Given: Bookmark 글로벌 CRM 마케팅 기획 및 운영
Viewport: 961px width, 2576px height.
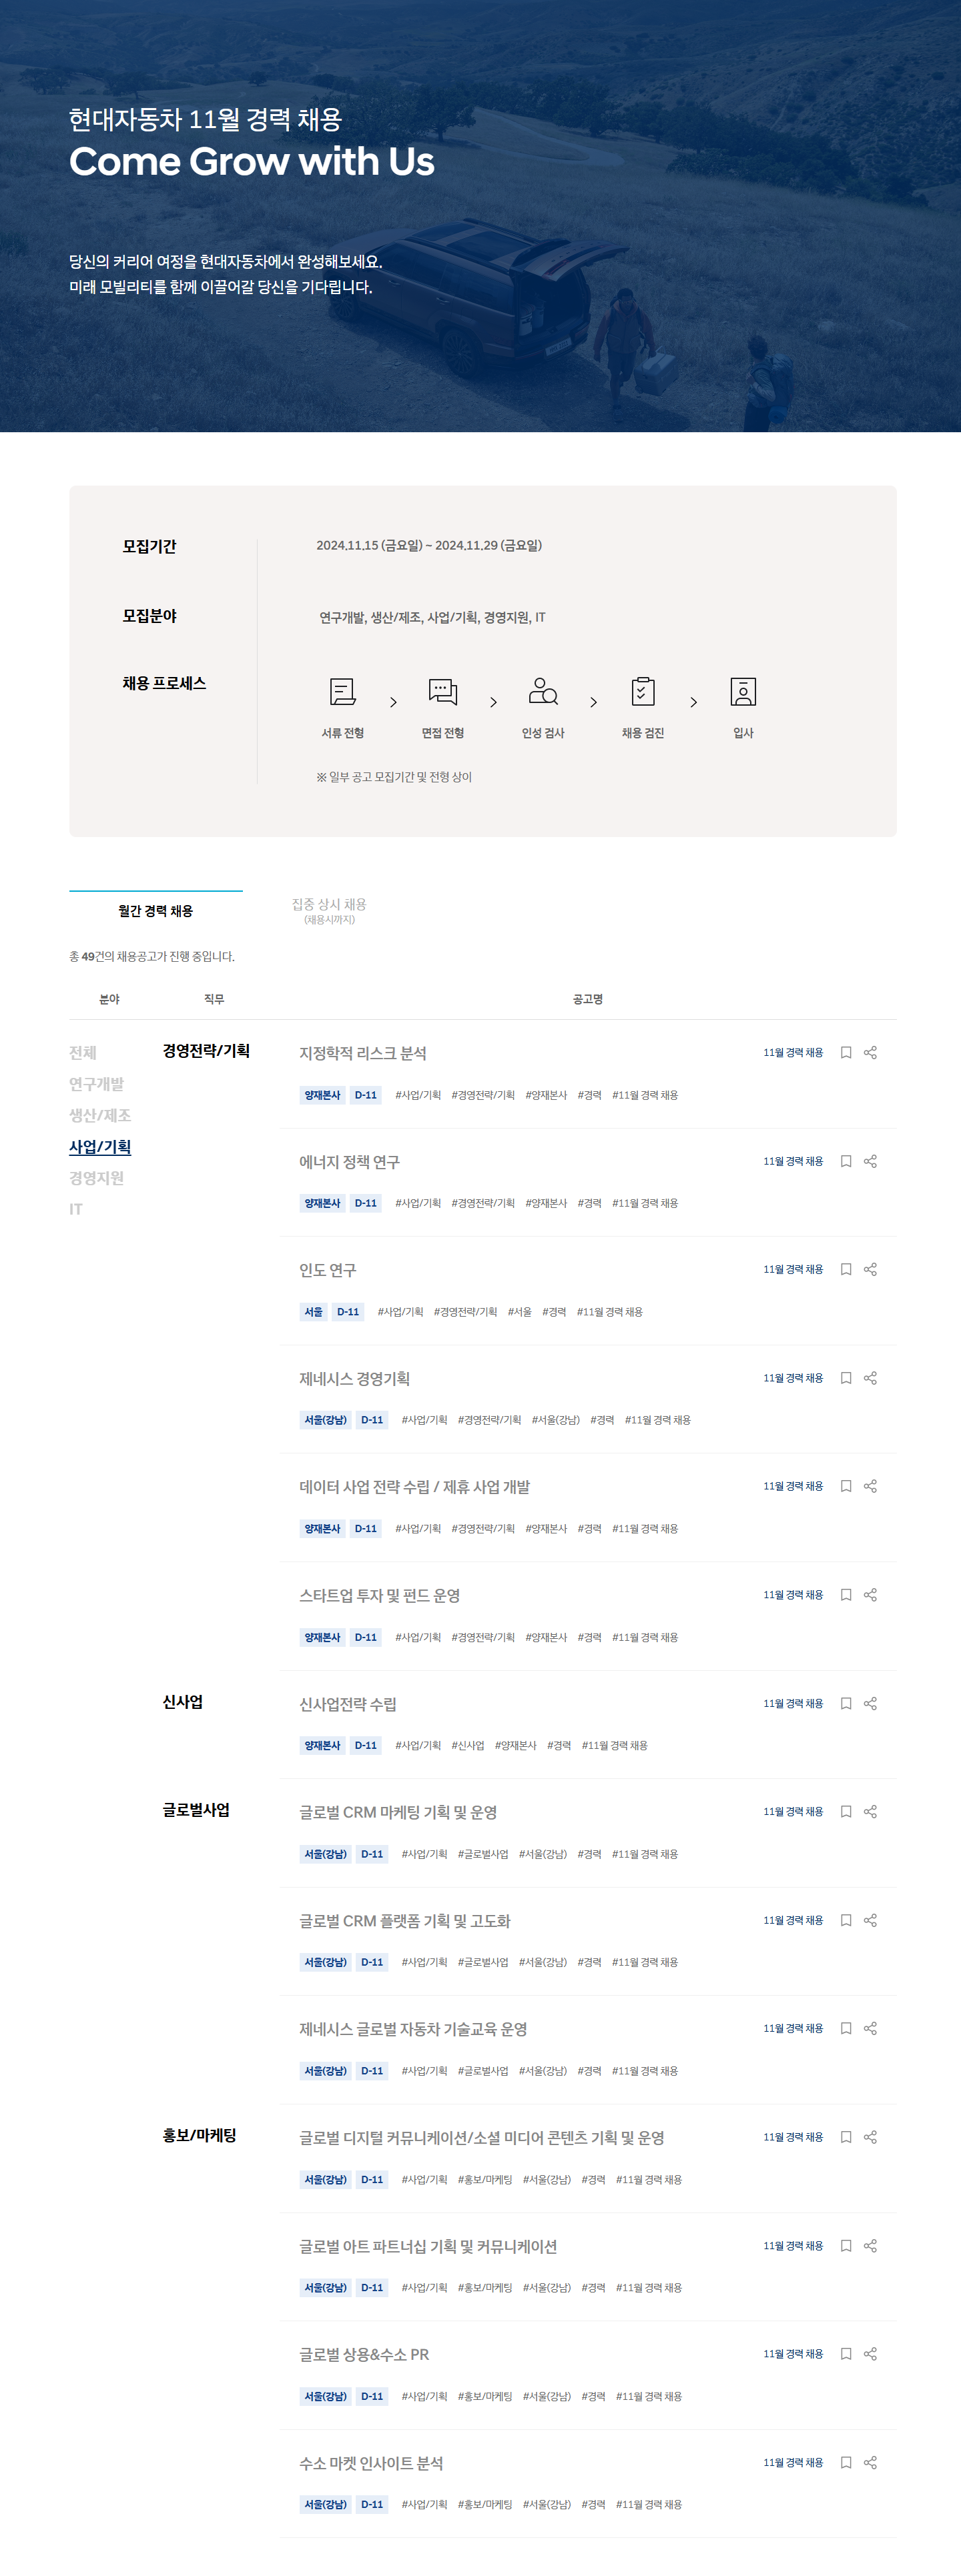Looking at the screenshot, I should pos(846,1811).
